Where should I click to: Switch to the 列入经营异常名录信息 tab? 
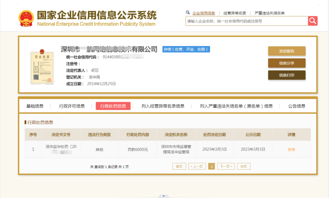[x=163, y=106]
